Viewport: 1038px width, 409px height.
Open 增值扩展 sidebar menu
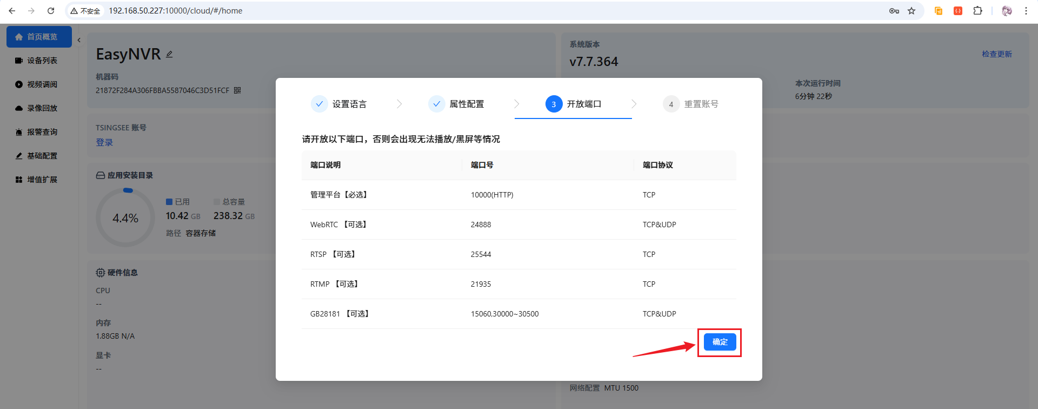[42, 180]
